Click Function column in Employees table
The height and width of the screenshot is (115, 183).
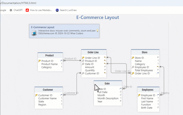[146, 105]
